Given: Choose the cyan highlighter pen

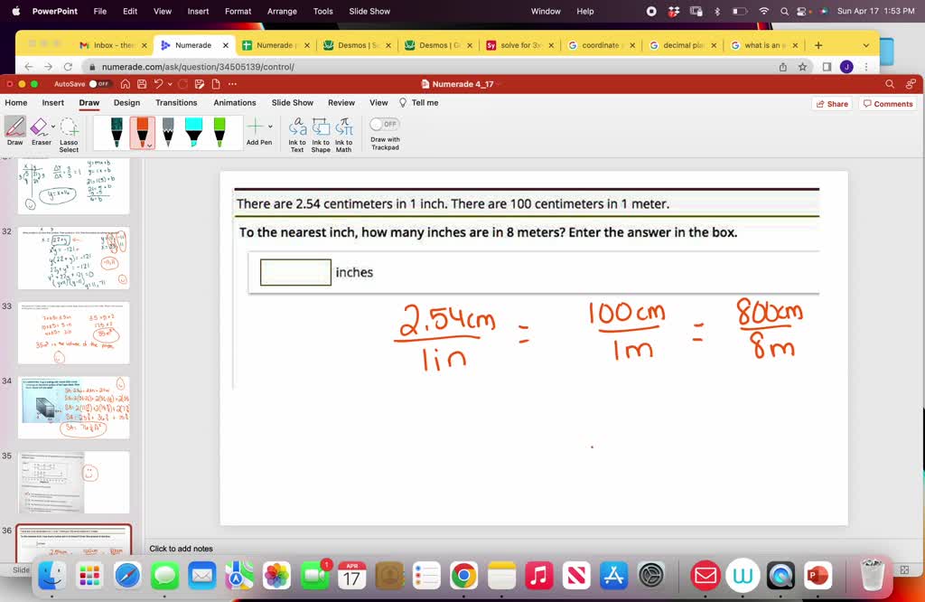Looking at the screenshot, I should [x=193, y=128].
